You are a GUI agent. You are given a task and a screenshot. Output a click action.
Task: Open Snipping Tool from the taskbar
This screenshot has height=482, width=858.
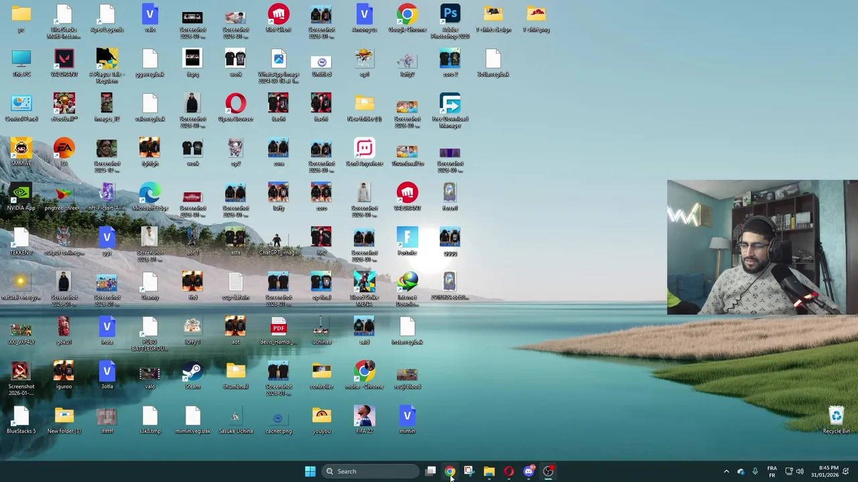point(469,471)
